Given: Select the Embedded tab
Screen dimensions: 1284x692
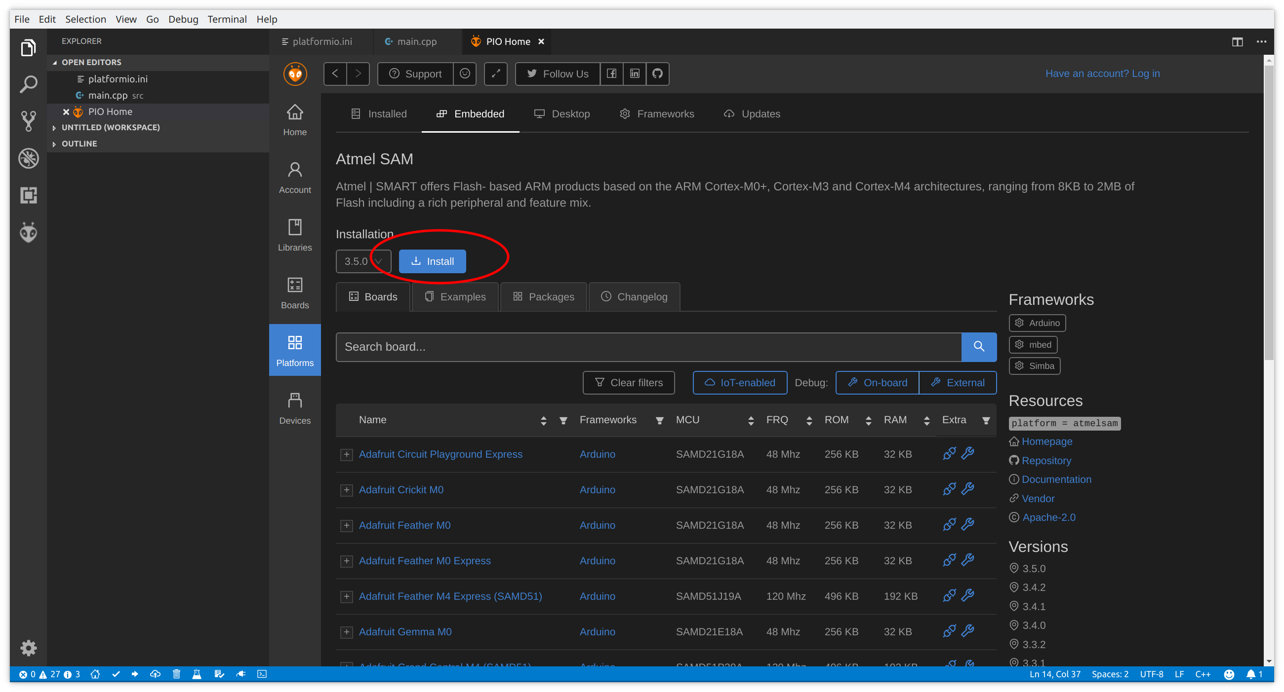Looking at the screenshot, I should coord(472,113).
